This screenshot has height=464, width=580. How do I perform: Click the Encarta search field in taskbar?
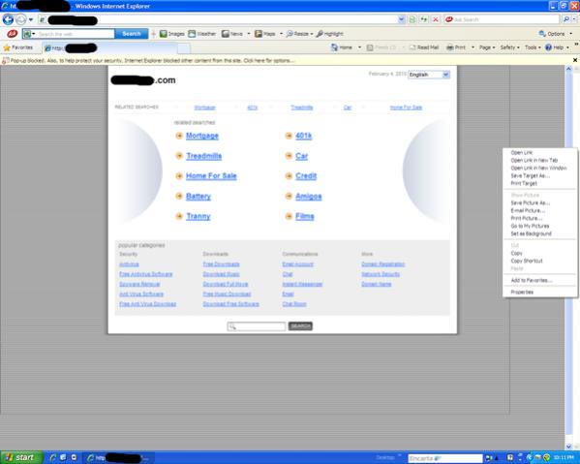click(445, 458)
